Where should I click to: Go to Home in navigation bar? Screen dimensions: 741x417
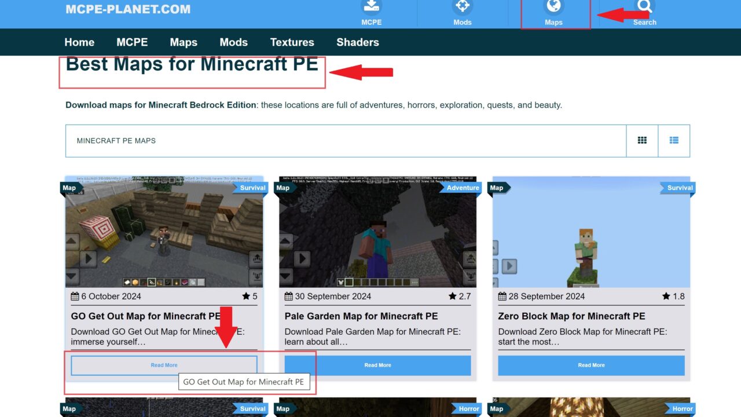(79, 42)
